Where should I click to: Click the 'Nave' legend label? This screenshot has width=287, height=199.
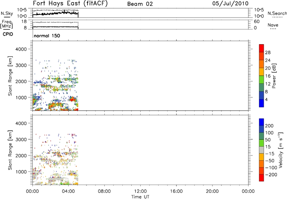click(273, 25)
